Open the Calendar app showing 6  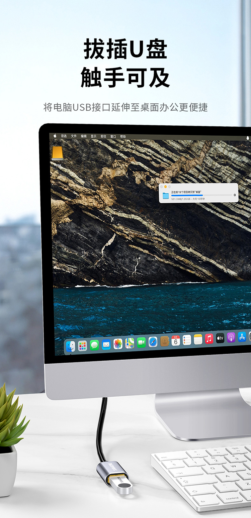(x=176, y=341)
